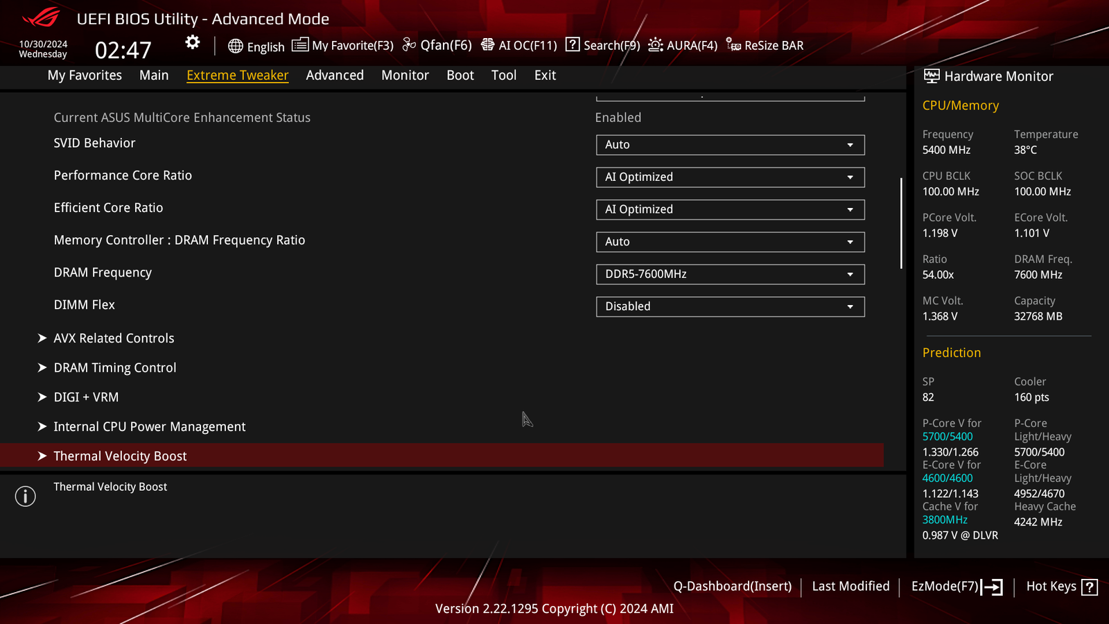Launch AI OC(F11) brain icon
The width and height of the screenshot is (1109, 624).
[488, 45]
